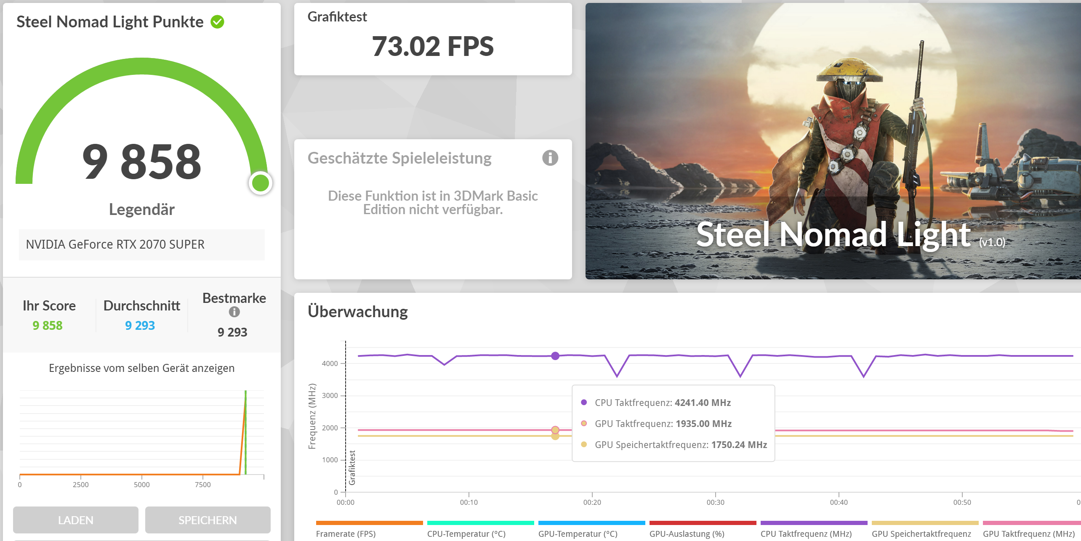
Task: Click the green validated checkmark icon
Action: [x=217, y=22]
